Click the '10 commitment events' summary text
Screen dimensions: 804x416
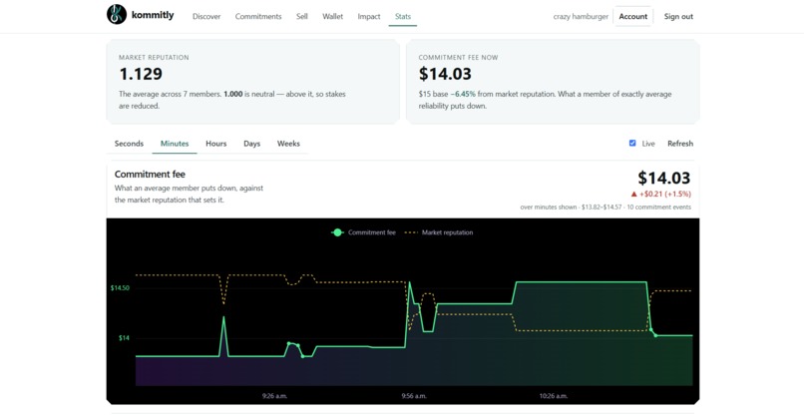[659, 208]
